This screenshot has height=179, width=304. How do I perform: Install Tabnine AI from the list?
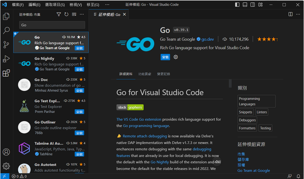click(80, 154)
